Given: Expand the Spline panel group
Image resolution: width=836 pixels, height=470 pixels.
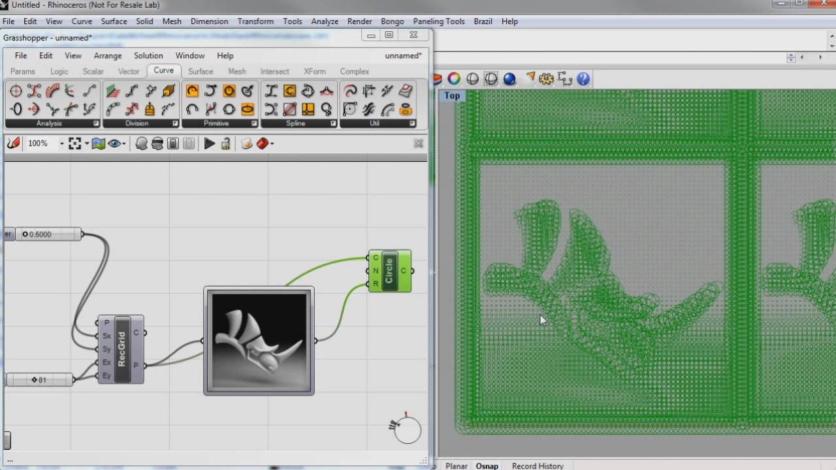Looking at the screenshot, I should (333, 123).
